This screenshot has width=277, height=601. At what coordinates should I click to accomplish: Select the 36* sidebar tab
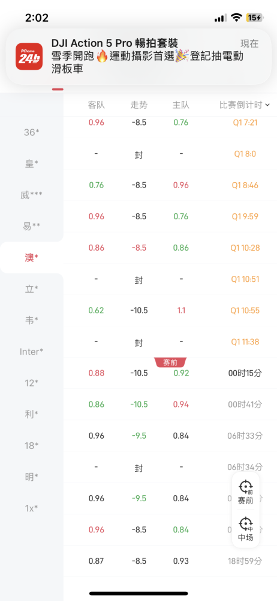pos(32,133)
